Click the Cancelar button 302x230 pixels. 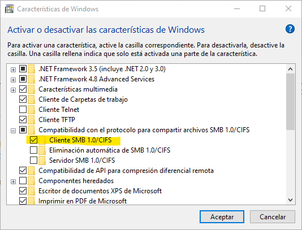pos(273,216)
